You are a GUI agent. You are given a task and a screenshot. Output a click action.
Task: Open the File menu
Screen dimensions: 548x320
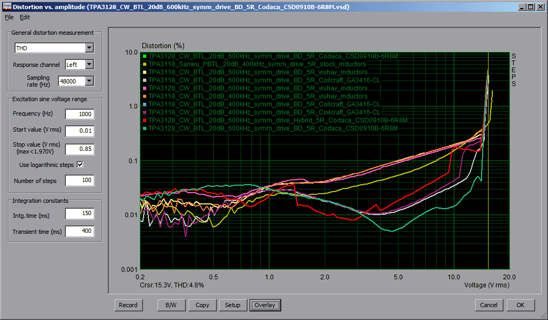(x=9, y=17)
